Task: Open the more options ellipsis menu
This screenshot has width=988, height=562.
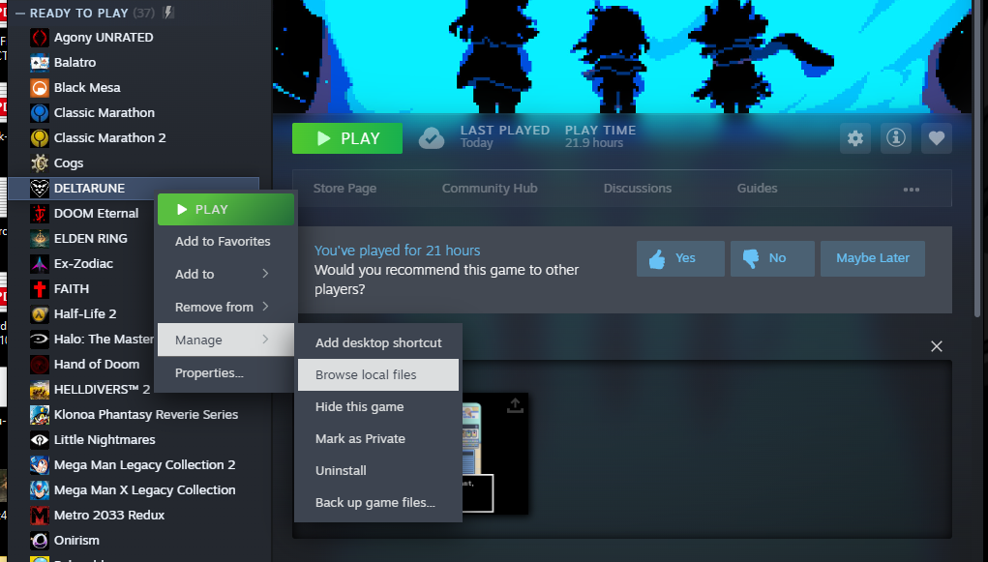Action: 912,189
